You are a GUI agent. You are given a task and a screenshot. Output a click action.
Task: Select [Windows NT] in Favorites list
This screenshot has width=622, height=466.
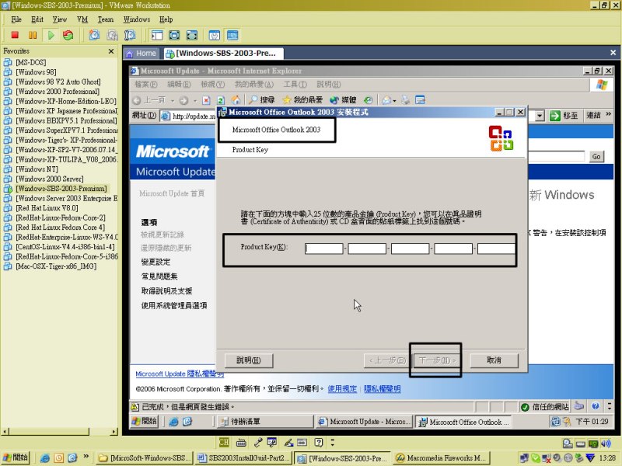(37, 169)
